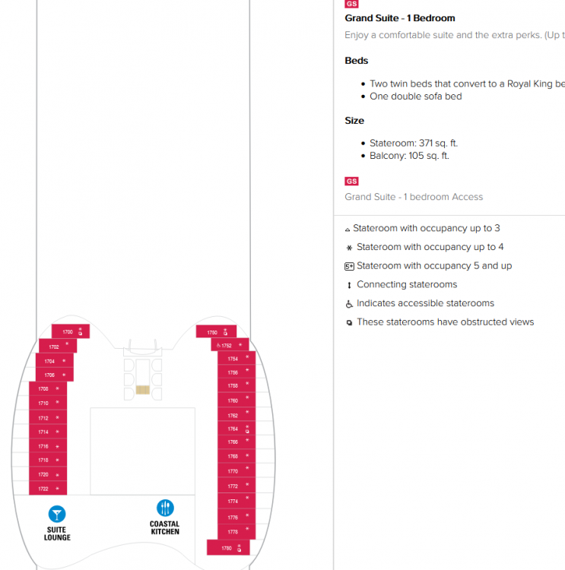Click the obstructed views legend icon
This screenshot has width=565, height=570.
click(349, 323)
